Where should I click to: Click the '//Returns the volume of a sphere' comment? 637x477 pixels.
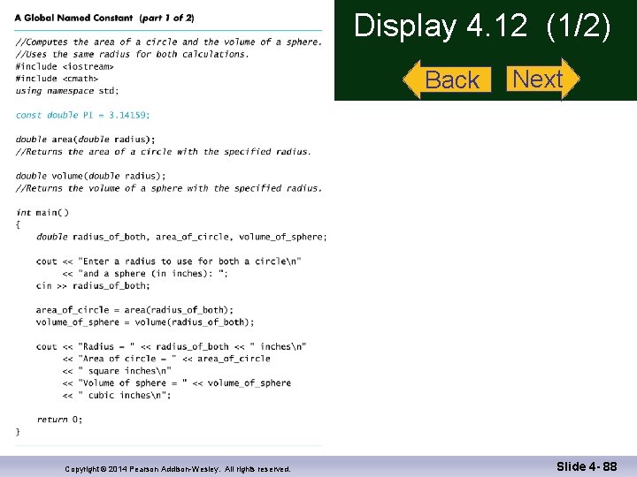tap(169, 188)
